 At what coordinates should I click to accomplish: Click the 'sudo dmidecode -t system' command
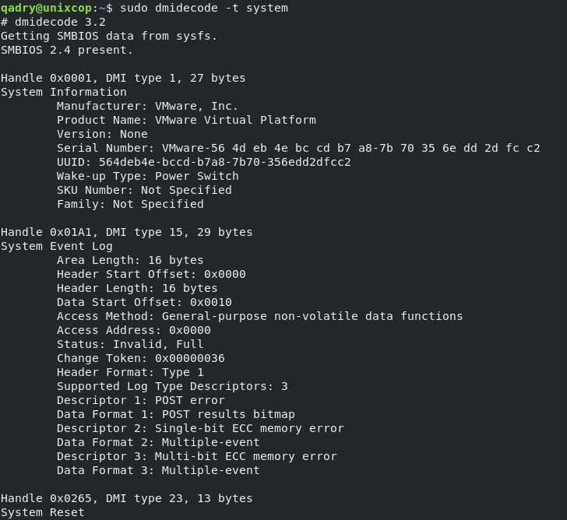point(204,8)
